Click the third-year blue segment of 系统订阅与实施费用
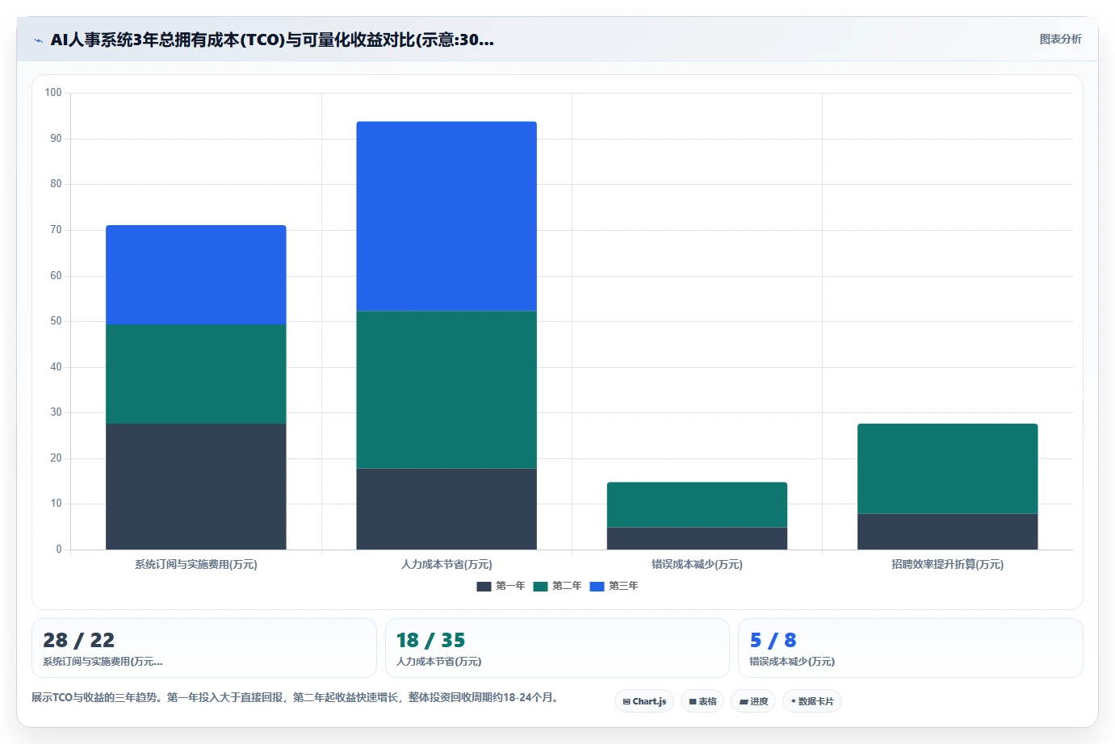1115x744 pixels. coord(196,274)
